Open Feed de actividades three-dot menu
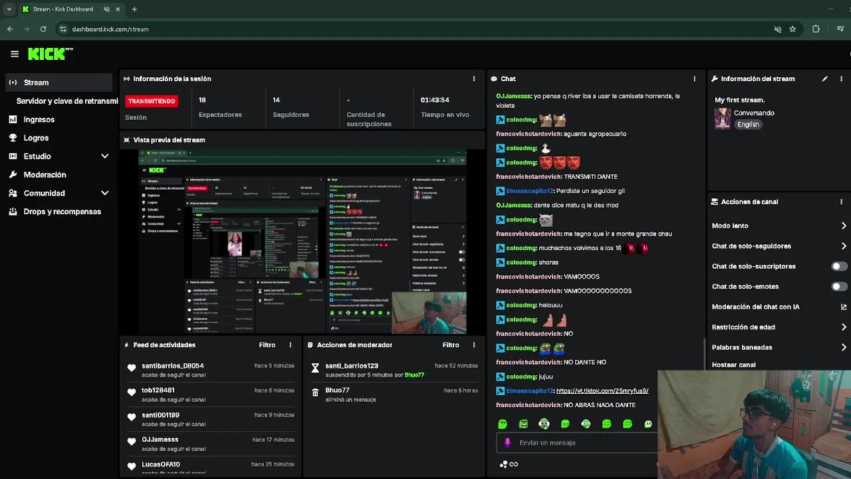This screenshot has width=851, height=479. (x=290, y=345)
